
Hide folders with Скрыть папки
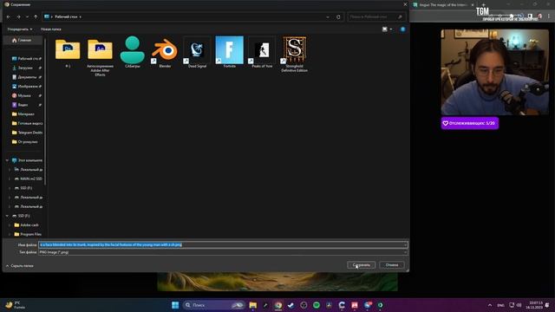pos(19,266)
